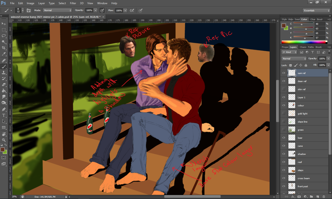This screenshot has width=332, height=199.
Task: Select the Clone Stamp tool
Action: (x=4, y=73)
